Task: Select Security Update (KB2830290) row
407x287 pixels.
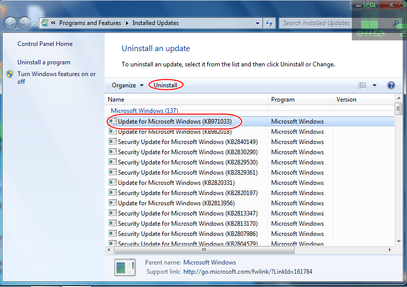Action: [250, 152]
